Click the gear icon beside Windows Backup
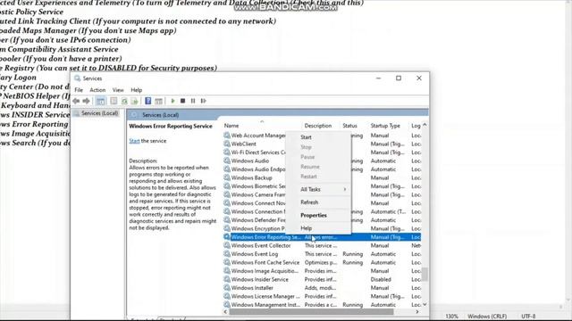Screen dimensions: 572x321 (227, 177)
